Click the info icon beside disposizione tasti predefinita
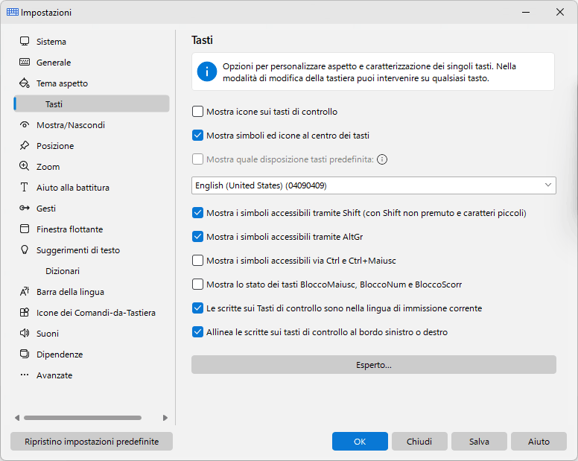578x461 pixels. (382, 159)
